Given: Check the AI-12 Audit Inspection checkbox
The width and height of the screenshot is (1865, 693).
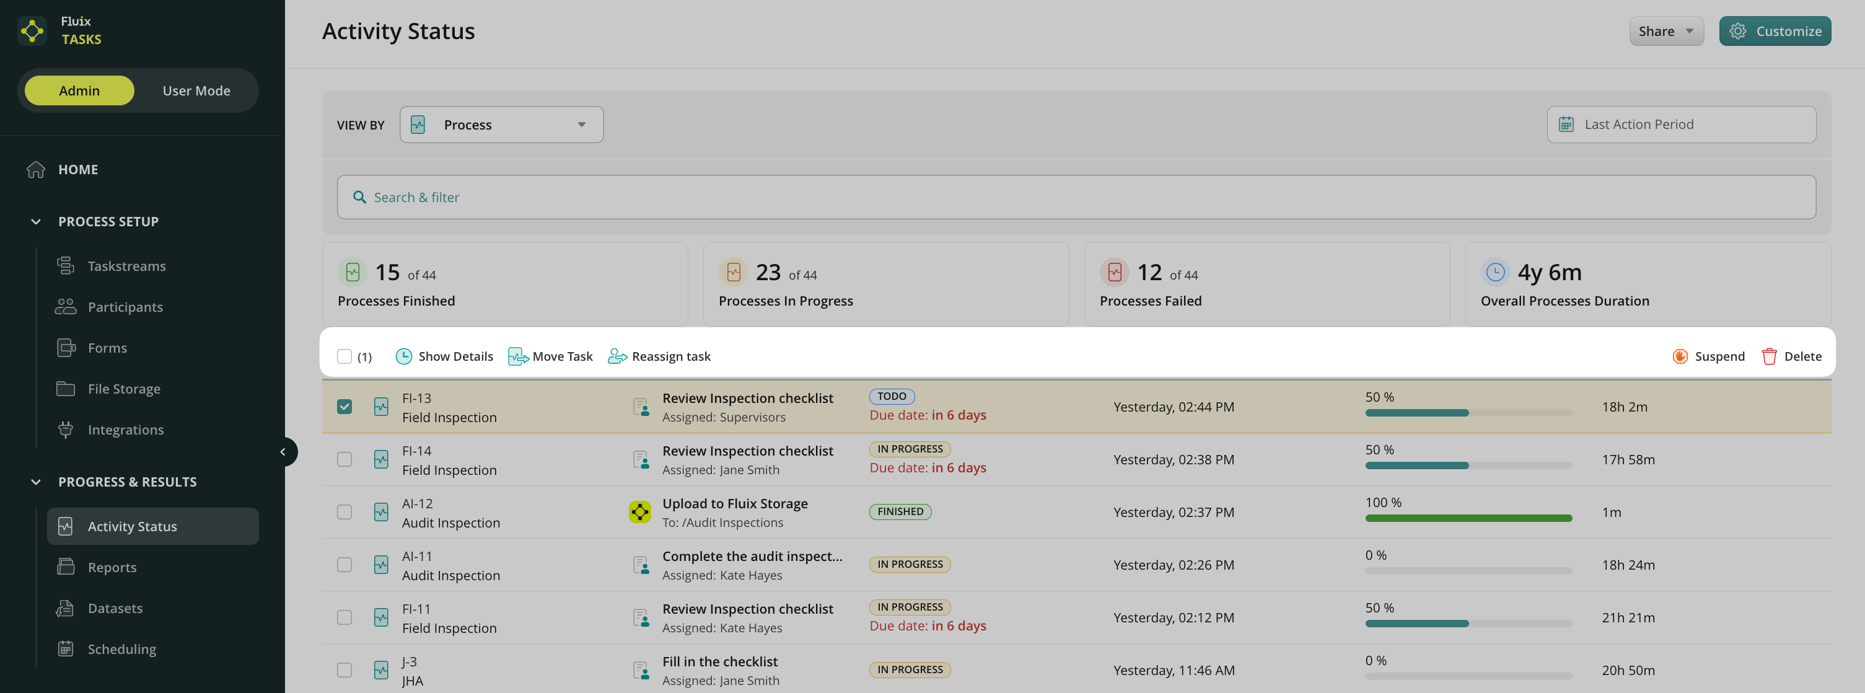Looking at the screenshot, I should tap(344, 512).
